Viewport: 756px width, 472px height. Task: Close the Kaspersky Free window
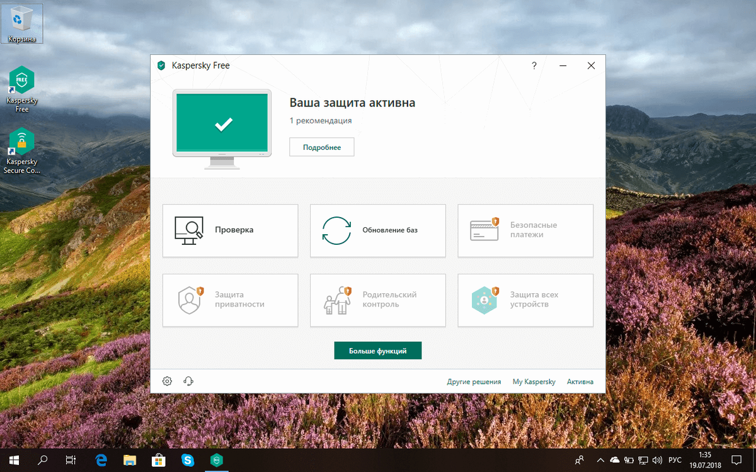[591, 65]
